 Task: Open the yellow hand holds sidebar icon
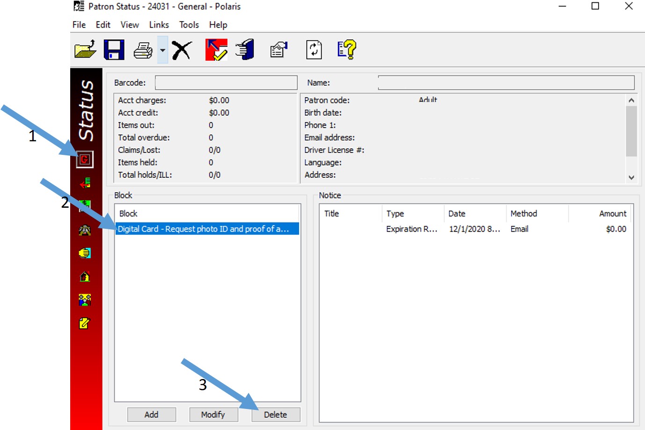(85, 253)
